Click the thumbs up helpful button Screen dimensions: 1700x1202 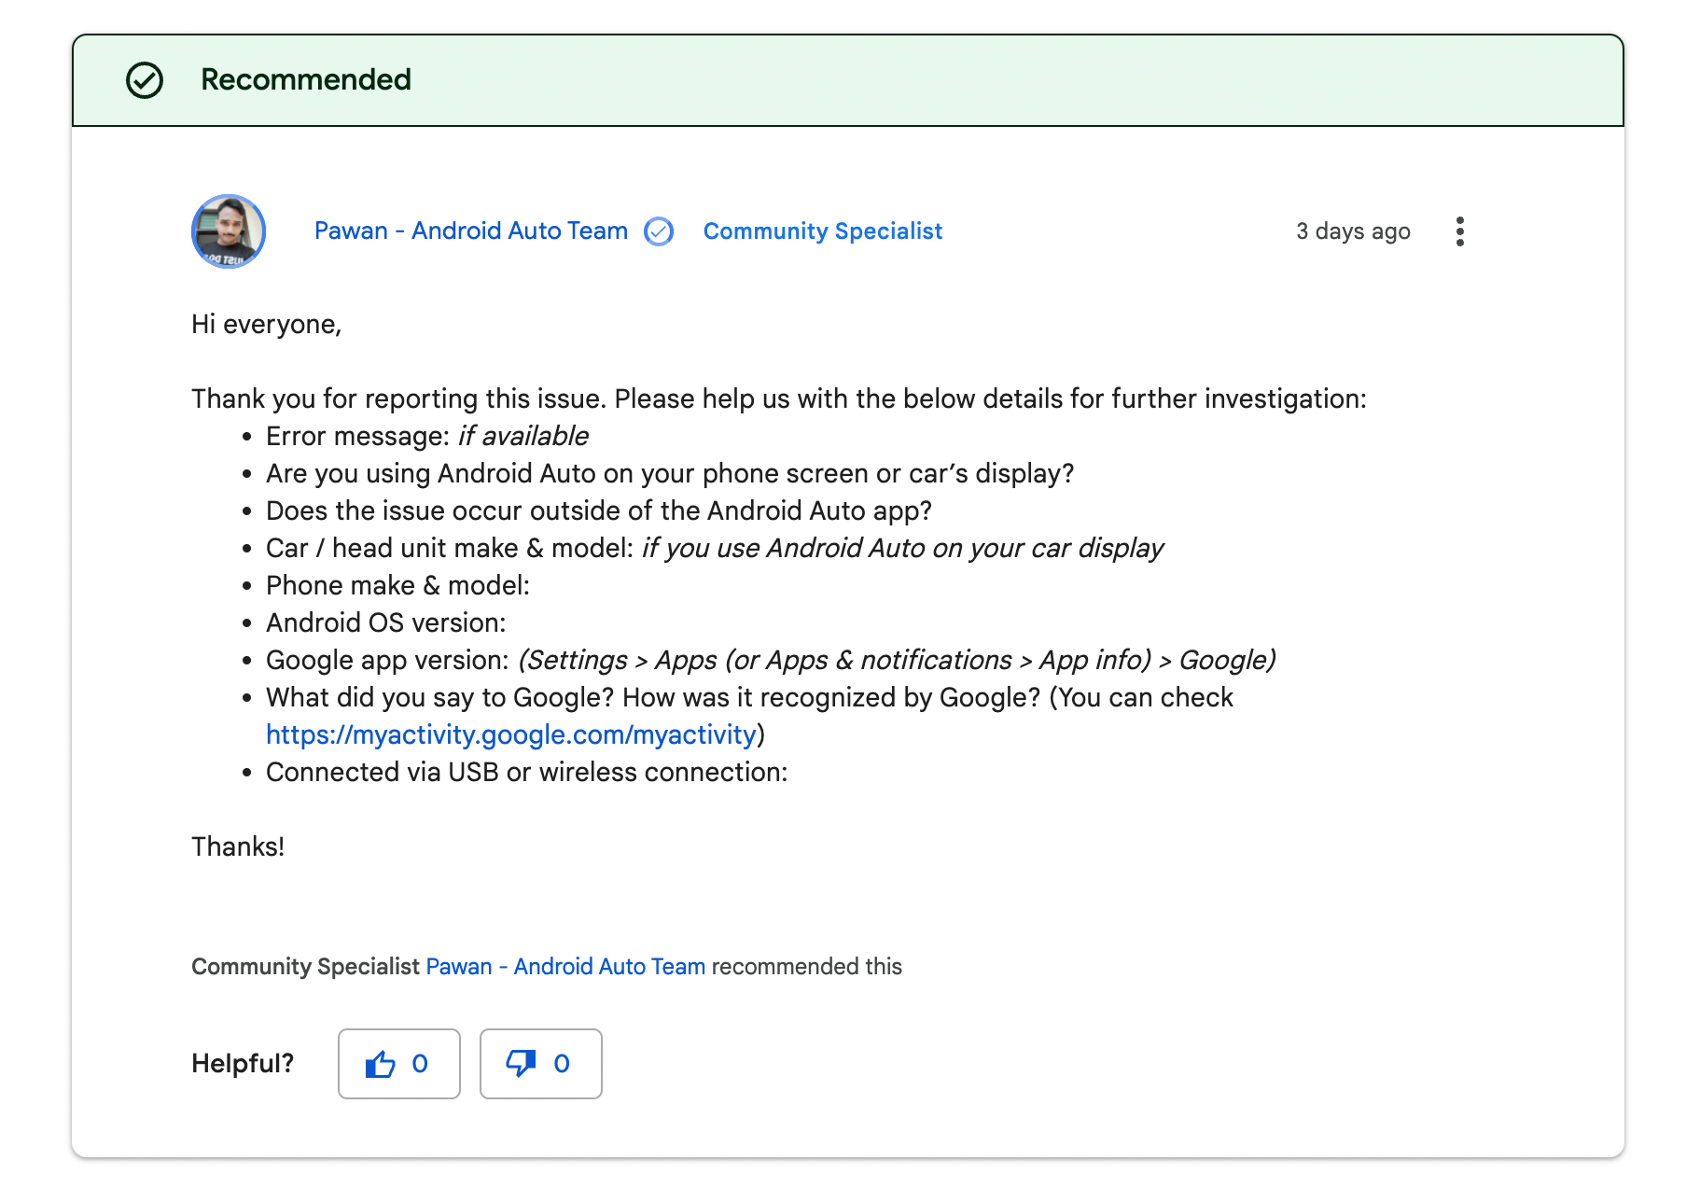[399, 1064]
